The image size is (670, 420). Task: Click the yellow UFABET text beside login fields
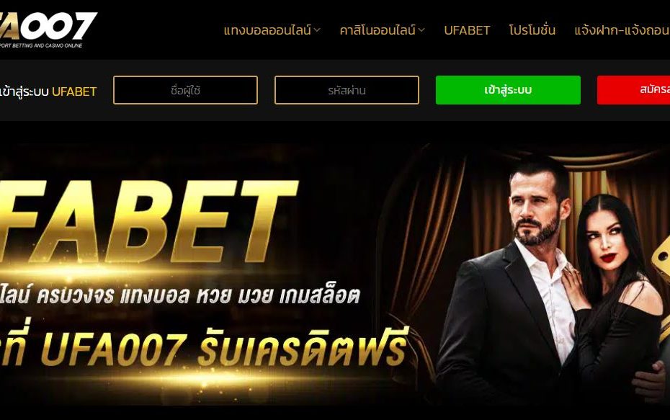coord(74,91)
